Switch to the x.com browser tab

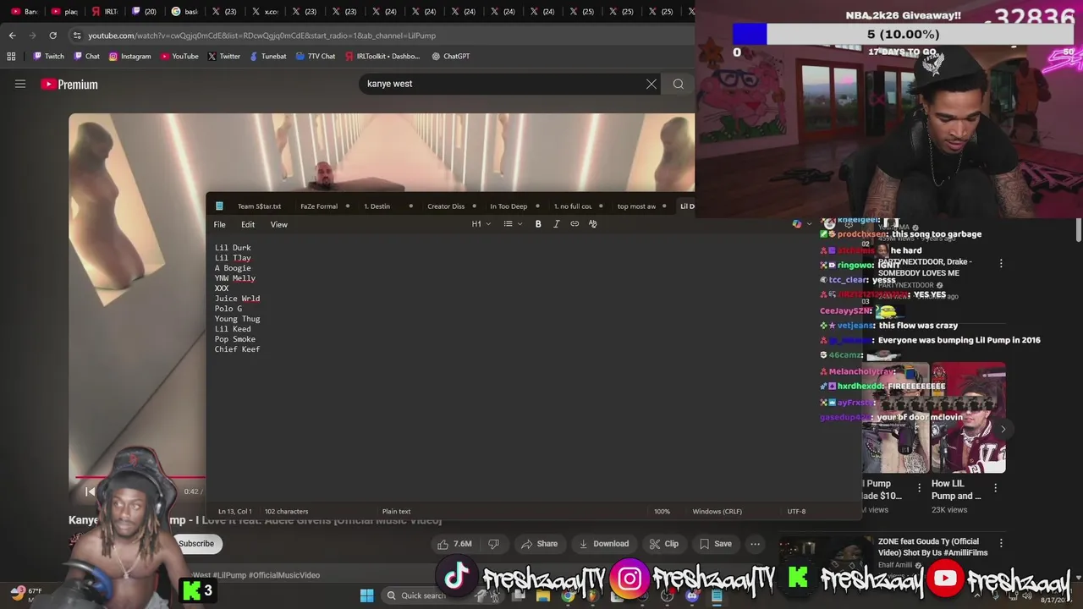(x=264, y=12)
